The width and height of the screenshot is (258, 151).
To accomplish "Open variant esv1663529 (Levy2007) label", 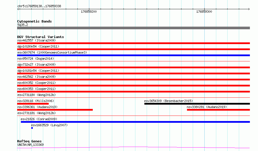I will (49, 125).
